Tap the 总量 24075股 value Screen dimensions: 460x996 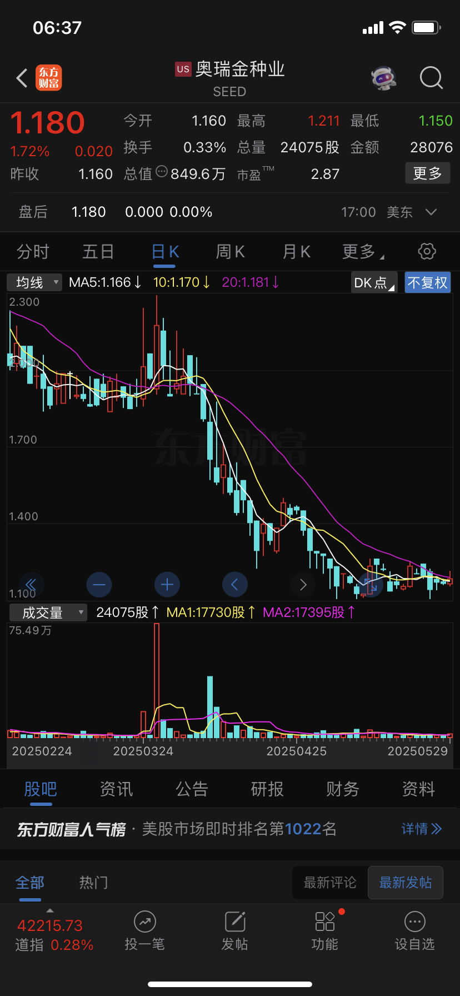[310, 147]
